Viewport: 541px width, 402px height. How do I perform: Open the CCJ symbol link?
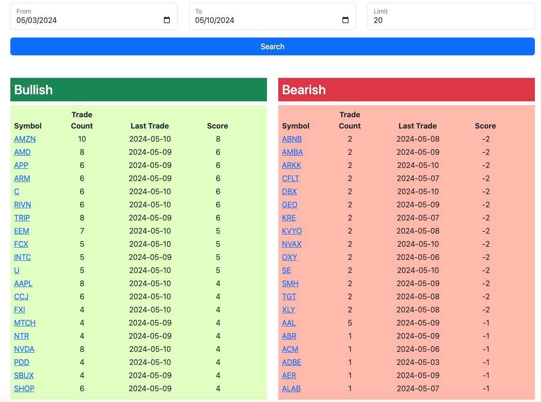(22, 296)
